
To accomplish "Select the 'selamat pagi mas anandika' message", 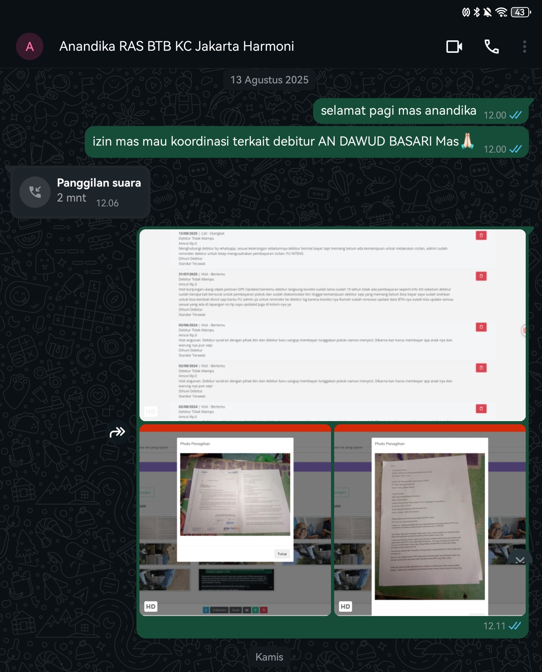I will click(x=398, y=111).
